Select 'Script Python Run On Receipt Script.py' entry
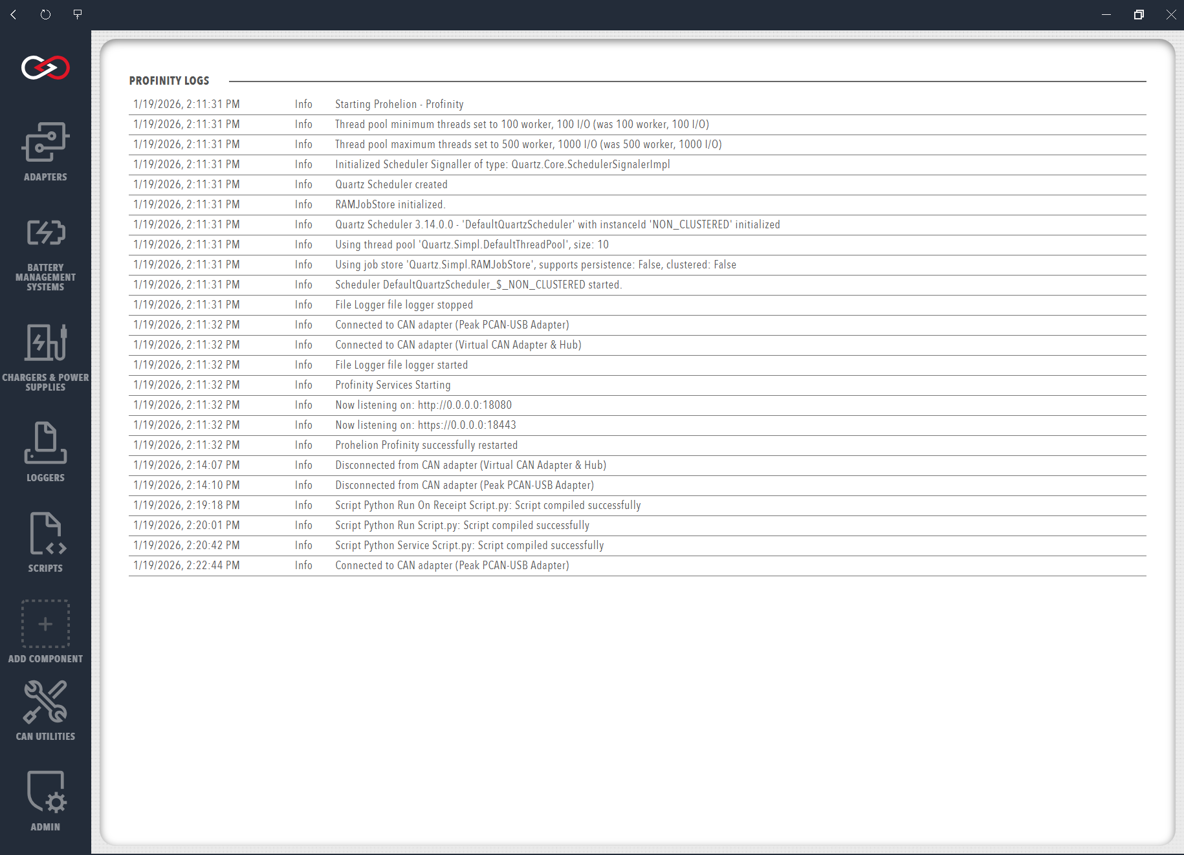Image resolution: width=1184 pixels, height=855 pixels. (x=637, y=505)
